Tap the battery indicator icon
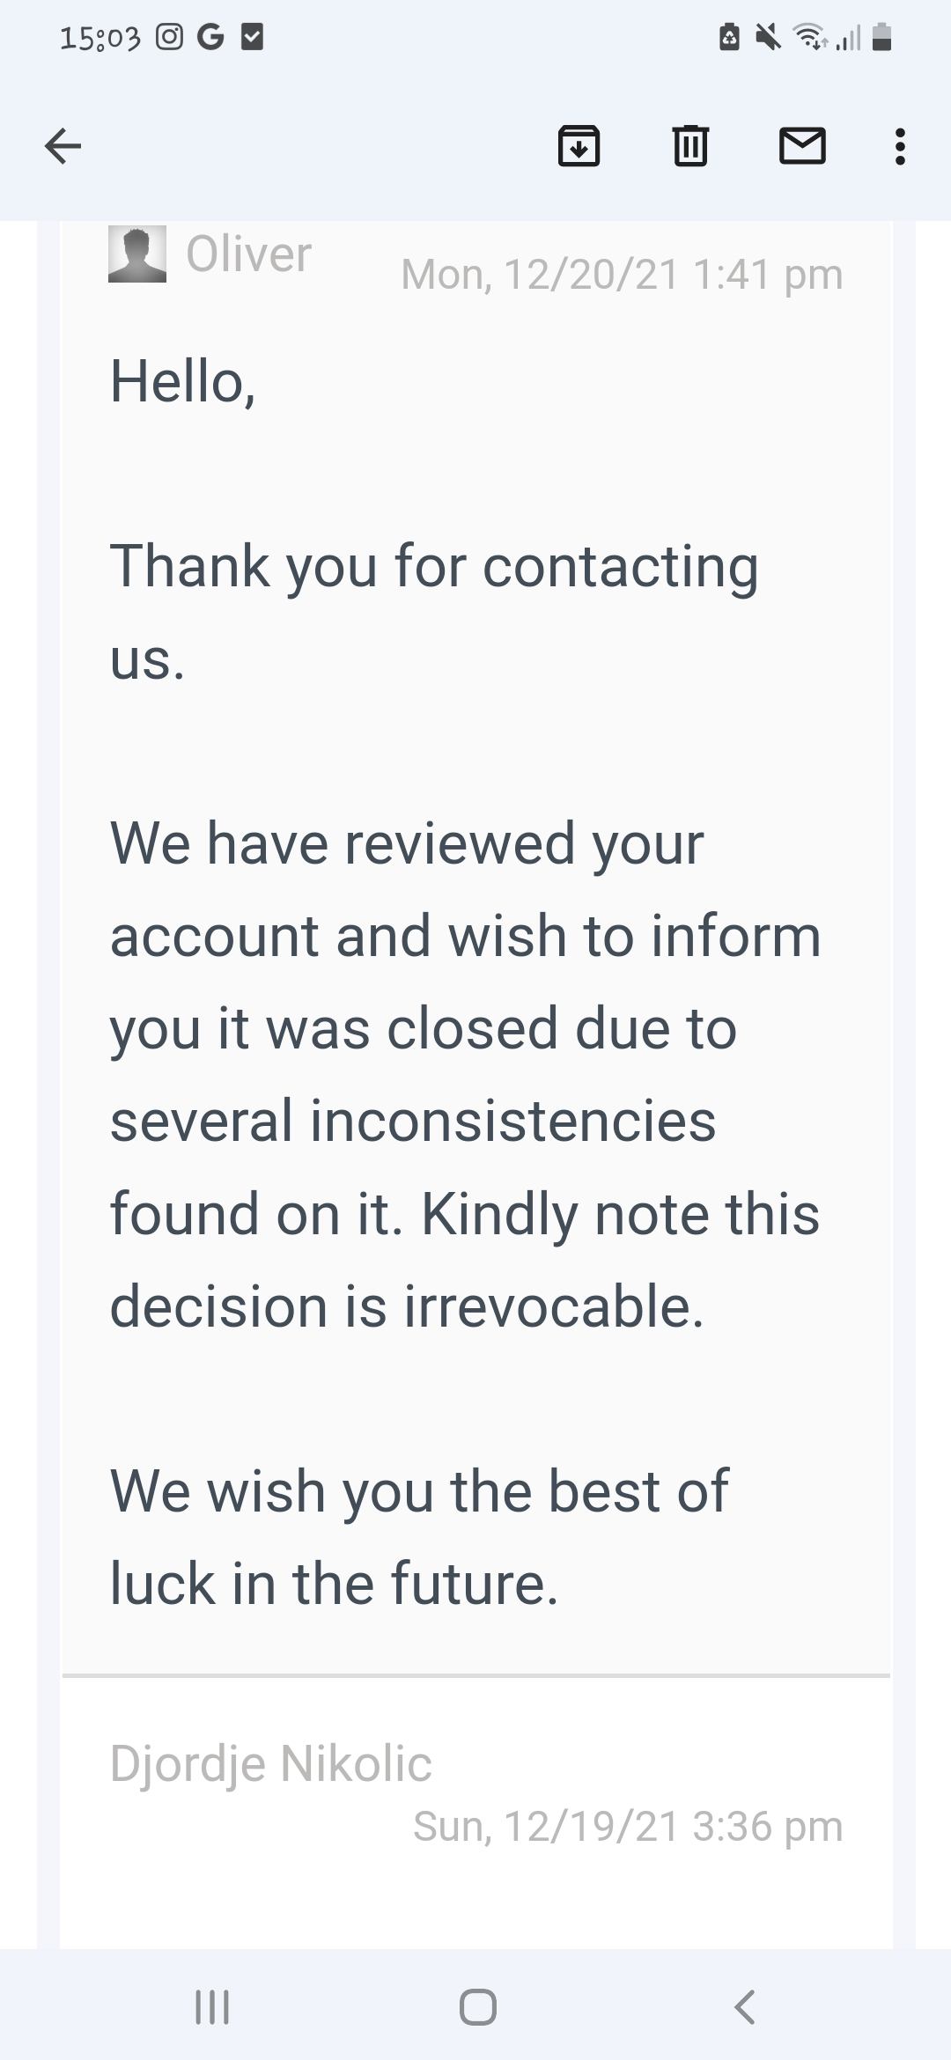 882,37
